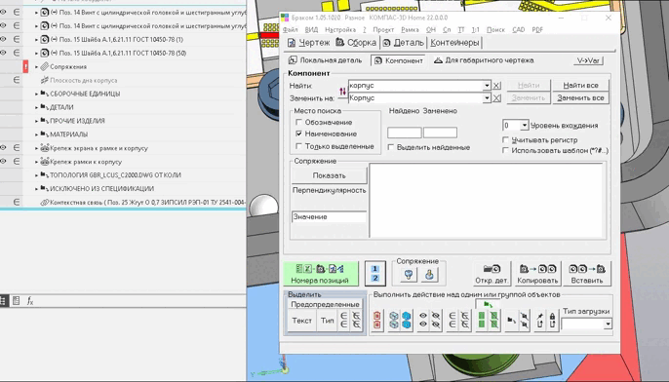Click the Откр. дет. button
This screenshot has width=669, height=382.
(492, 273)
